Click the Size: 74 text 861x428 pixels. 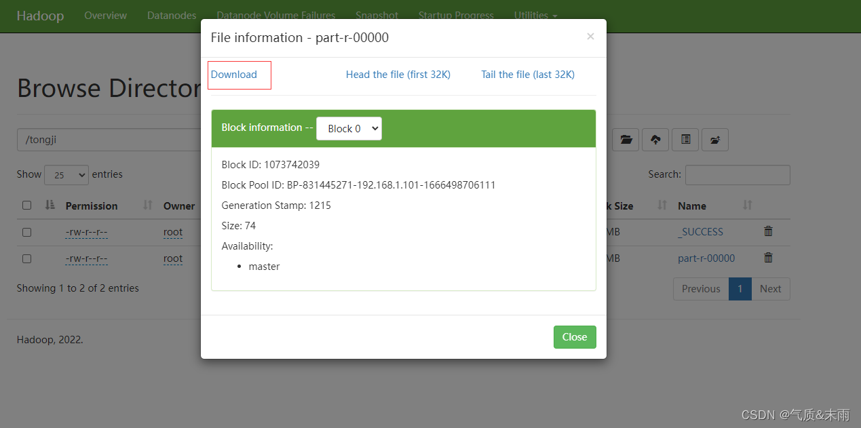tap(239, 226)
